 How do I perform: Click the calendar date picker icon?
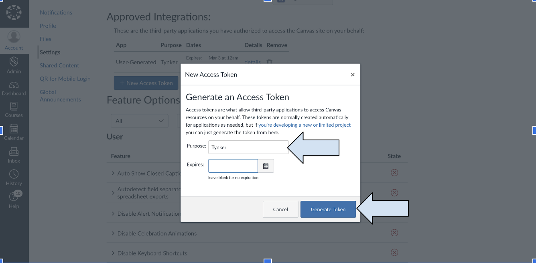point(266,166)
